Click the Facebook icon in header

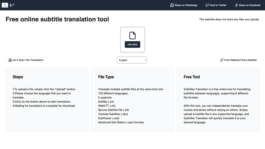[x=236, y=5]
